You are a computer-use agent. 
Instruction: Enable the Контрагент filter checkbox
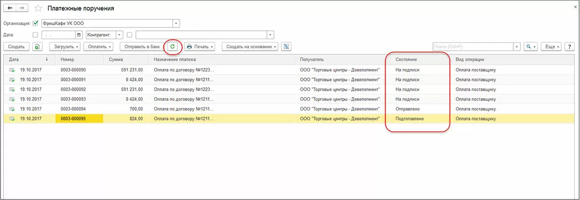click(x=130, y=35)
